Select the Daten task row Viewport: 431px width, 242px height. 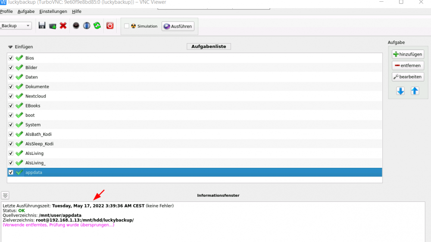click(x=195, y=77)
